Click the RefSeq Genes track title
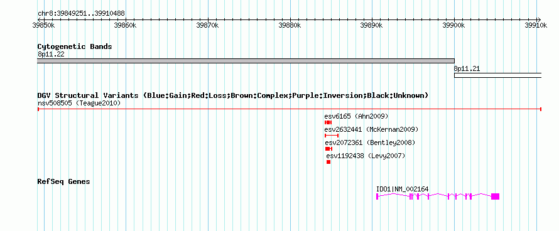The width and height of the screenshot is (559, 231). coord(64,181)
